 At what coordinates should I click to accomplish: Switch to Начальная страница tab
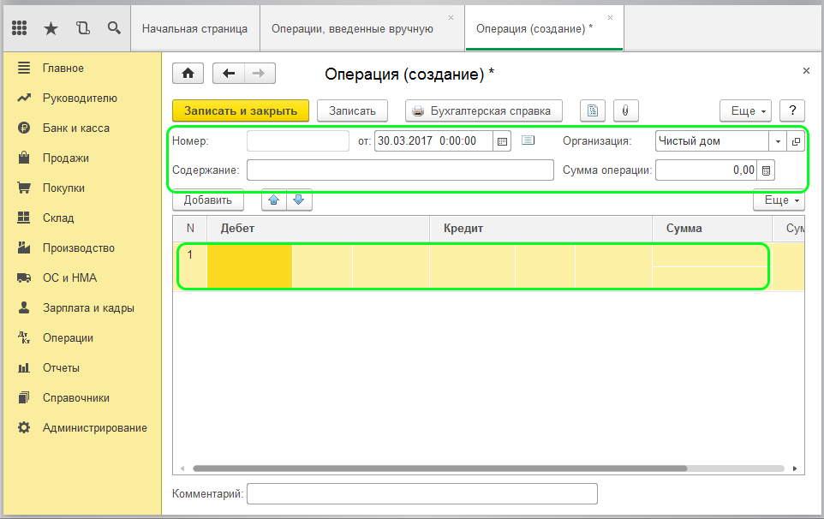(194, 28)
